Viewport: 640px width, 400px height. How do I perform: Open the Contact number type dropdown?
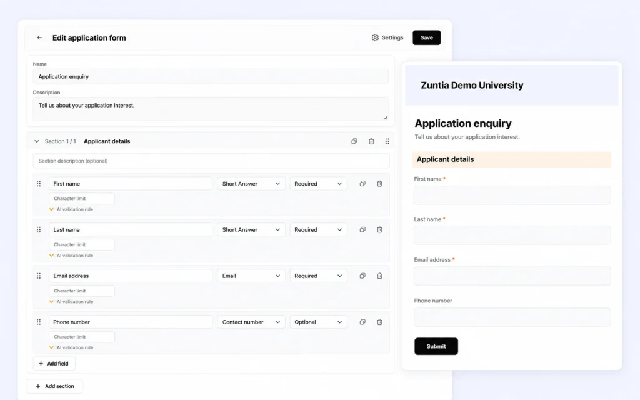coord(251,322)
